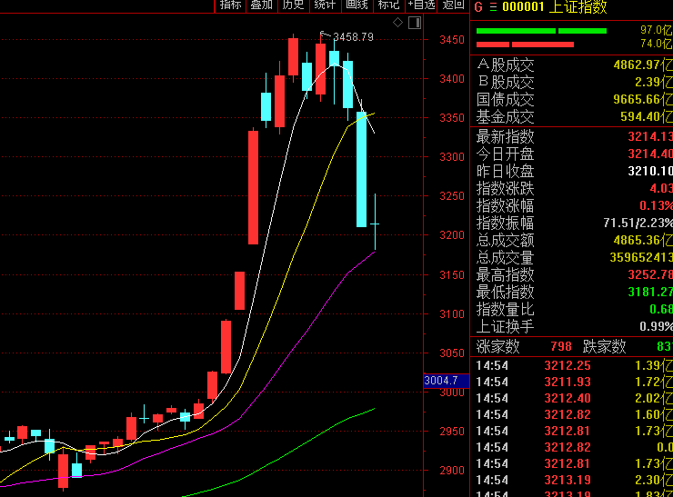The image size is (673, 497).
Task: Click the diamond icon above the chart
Action: (x=397, y=23)
